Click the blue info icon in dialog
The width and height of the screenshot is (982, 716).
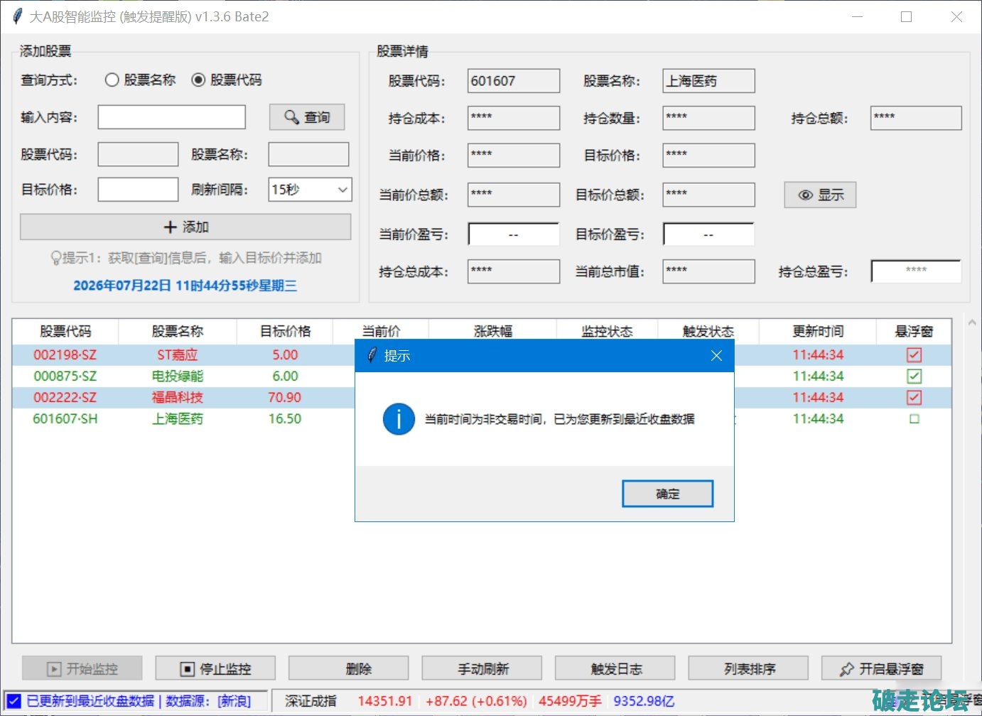(399, 419)
